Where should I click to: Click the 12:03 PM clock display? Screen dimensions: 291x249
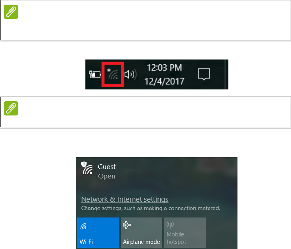point(165,68)
